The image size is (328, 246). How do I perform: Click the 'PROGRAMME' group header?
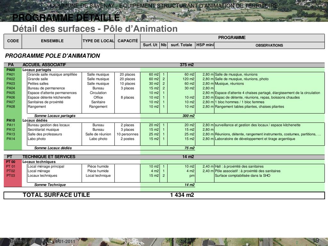tap(232, 38)
